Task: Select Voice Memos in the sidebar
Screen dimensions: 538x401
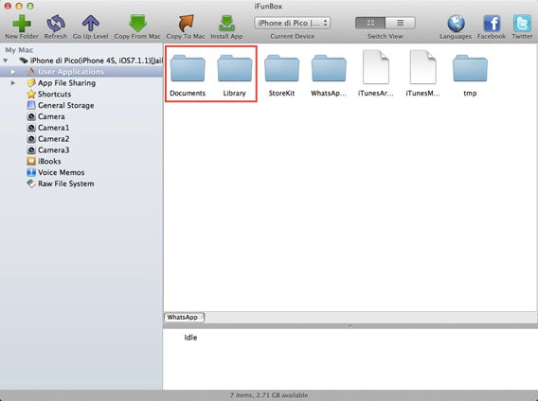Action: coord(81,172)
